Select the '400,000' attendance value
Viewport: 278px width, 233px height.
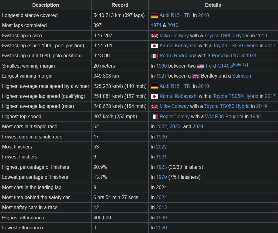(102, 218)
